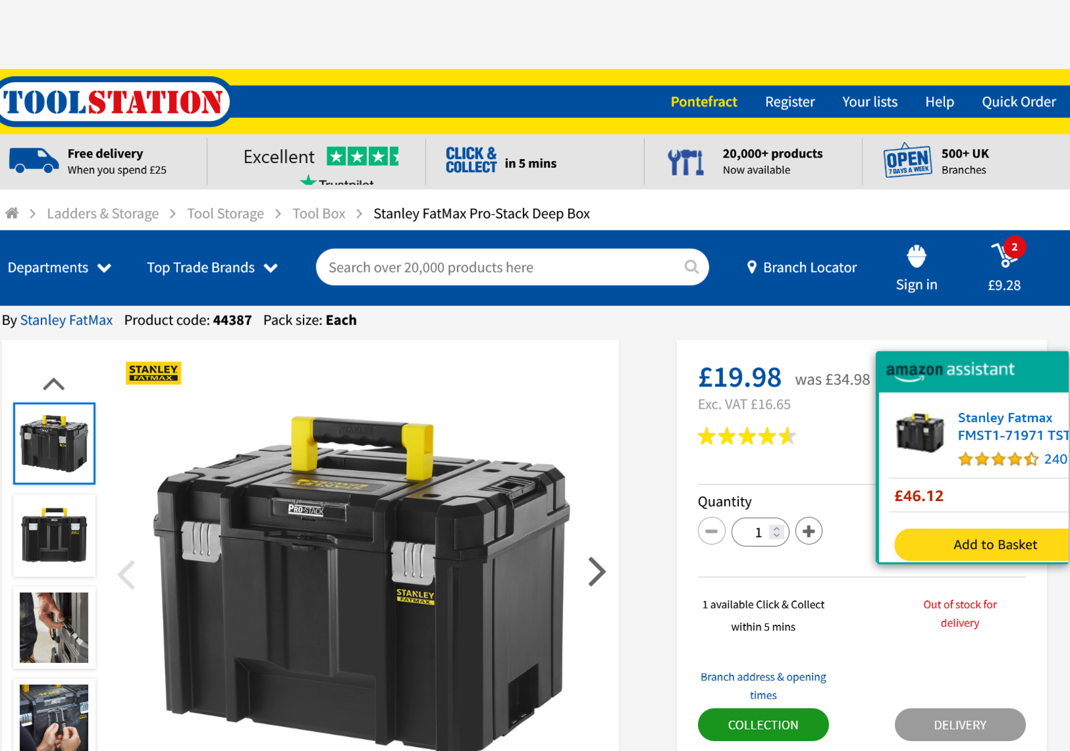Decrease quantity with the minus icon

[712, 531]
